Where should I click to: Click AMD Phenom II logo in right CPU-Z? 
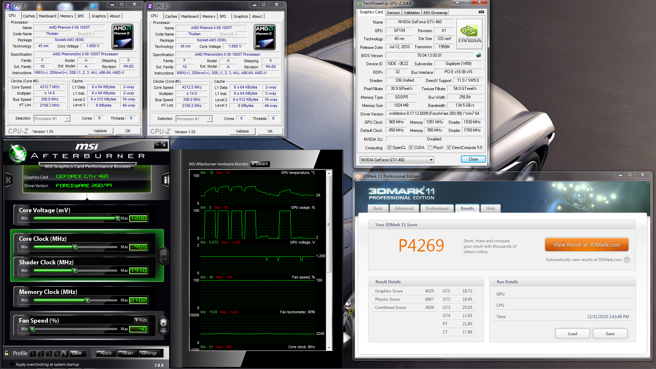click(265, 37)
